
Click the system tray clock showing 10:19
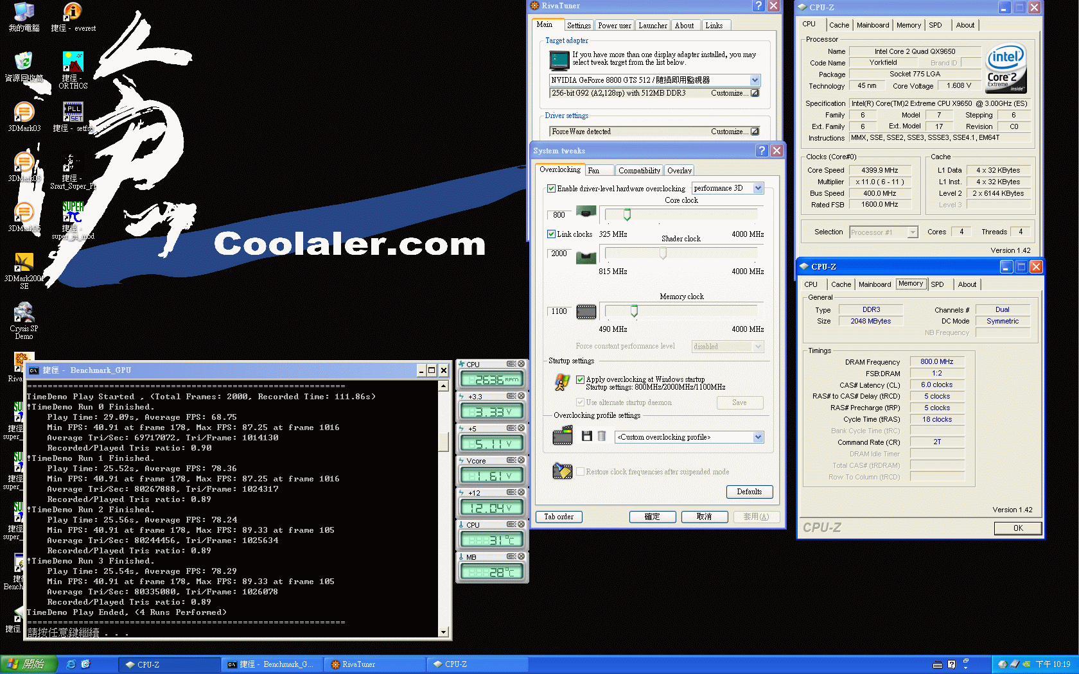pyautogui.click(x=1053, y=664)
